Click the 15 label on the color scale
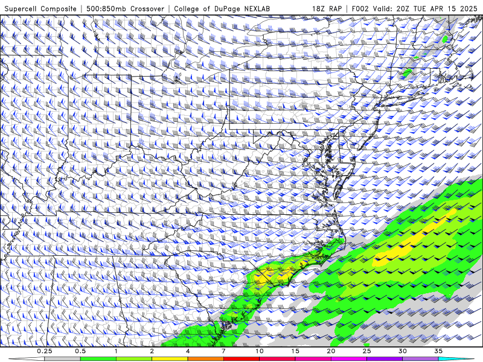The height and width of the screenshot is (362, 483). pyautogui.click(x=295, y=351)
